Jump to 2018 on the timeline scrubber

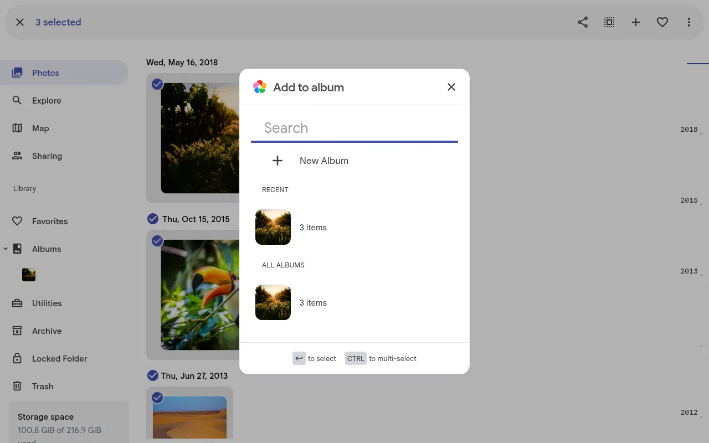pos(689,130)
